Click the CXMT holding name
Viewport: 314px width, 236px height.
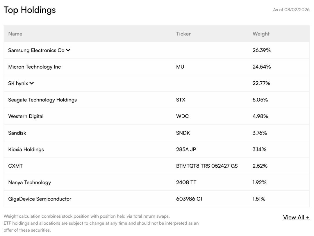pos(15,166)
